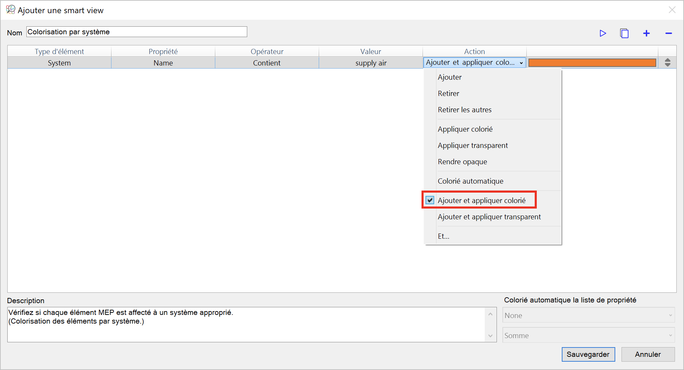The width and height of the screenshot is (684, 370).
Task: Run the smart view with play icon
Action: (603, 33)
